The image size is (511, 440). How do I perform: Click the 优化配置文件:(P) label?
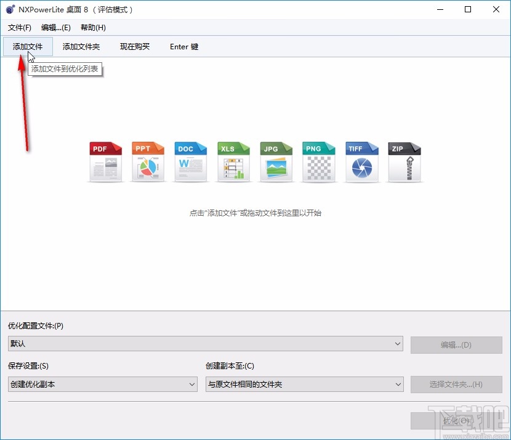coord(36,326)
